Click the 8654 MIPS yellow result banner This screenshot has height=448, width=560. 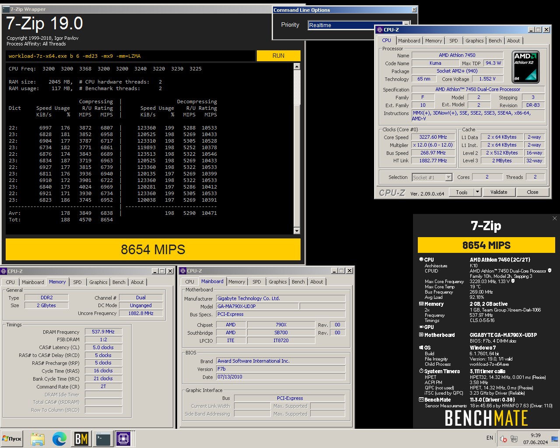point(153,249)
